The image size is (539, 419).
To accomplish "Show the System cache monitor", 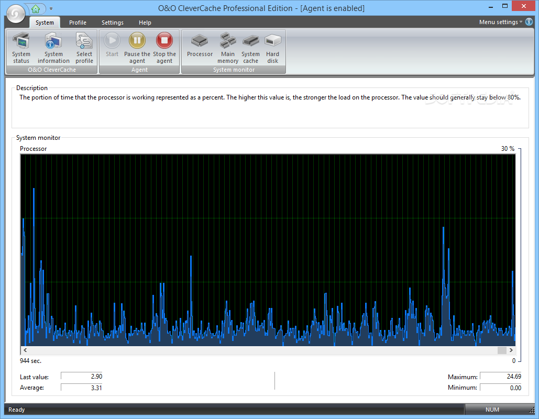I will click(x=250, y=48).
